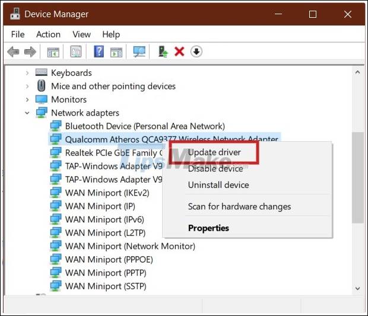This screenshot has width=368, height=316.
Task: Open the File menu
Action: [x=18, y=34]
